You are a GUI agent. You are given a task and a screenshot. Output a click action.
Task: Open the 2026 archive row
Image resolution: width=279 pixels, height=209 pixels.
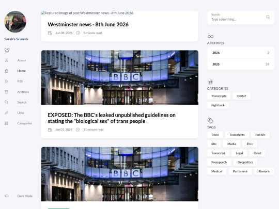tap(241, 53)
